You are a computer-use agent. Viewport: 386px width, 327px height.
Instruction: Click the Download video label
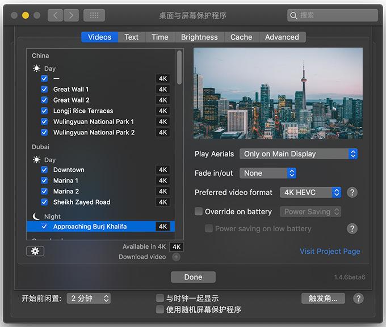point(142,257)
